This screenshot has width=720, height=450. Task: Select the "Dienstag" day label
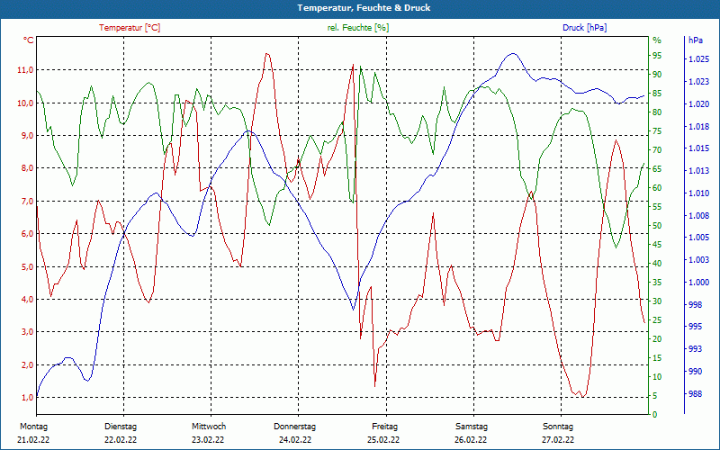click(121, 427)
